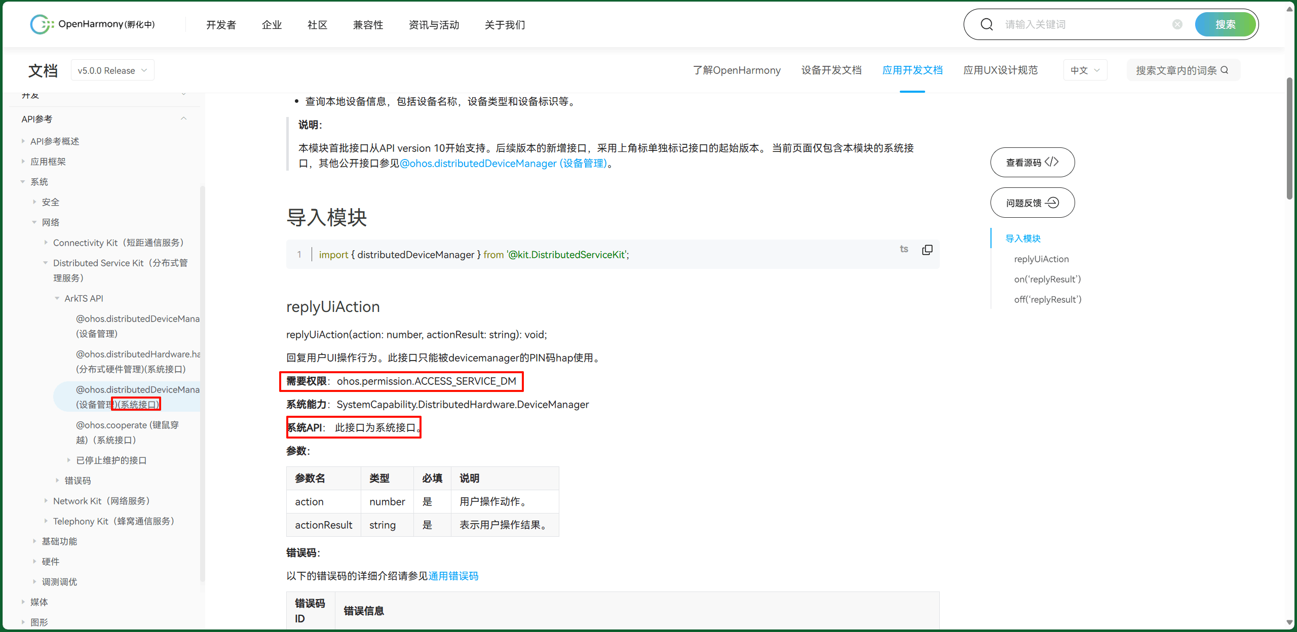Jump to replyUiAction in outline
Screen dimensions: 1297x632
pyautogui.click(x=1041, y=259)
